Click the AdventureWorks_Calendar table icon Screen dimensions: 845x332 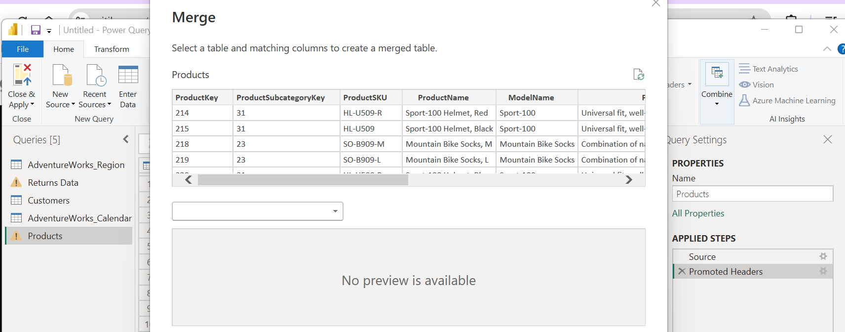coord(16,218)
